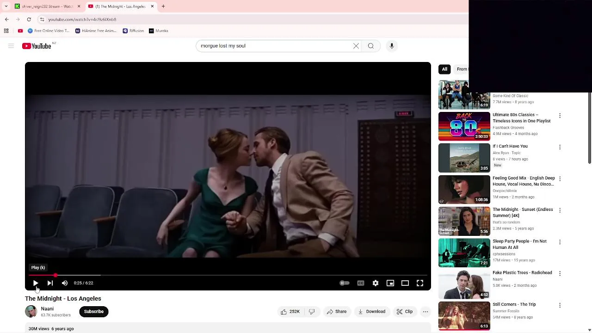592x333 pixels.
Task: Open YouTube guide hamburger menu
Action: pos(11,46)
